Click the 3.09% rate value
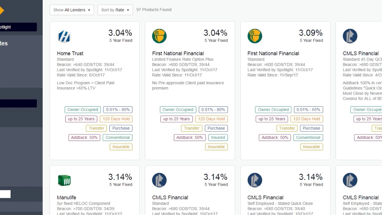 (311, 33)
